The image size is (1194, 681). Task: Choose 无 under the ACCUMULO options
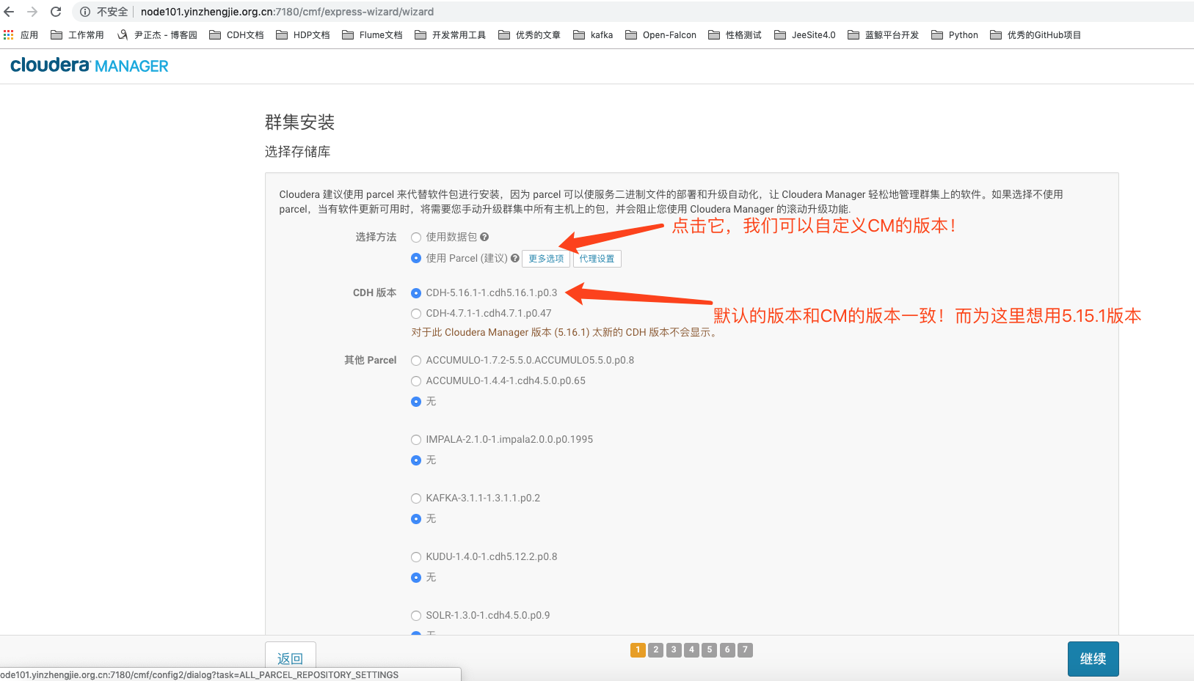coord(416,402)
